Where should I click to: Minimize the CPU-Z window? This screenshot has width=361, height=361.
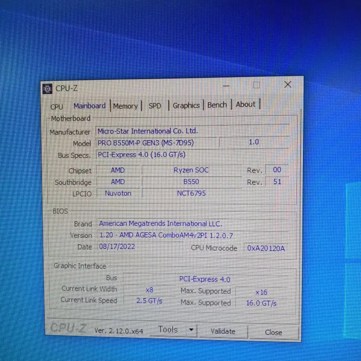click(226, 86)
